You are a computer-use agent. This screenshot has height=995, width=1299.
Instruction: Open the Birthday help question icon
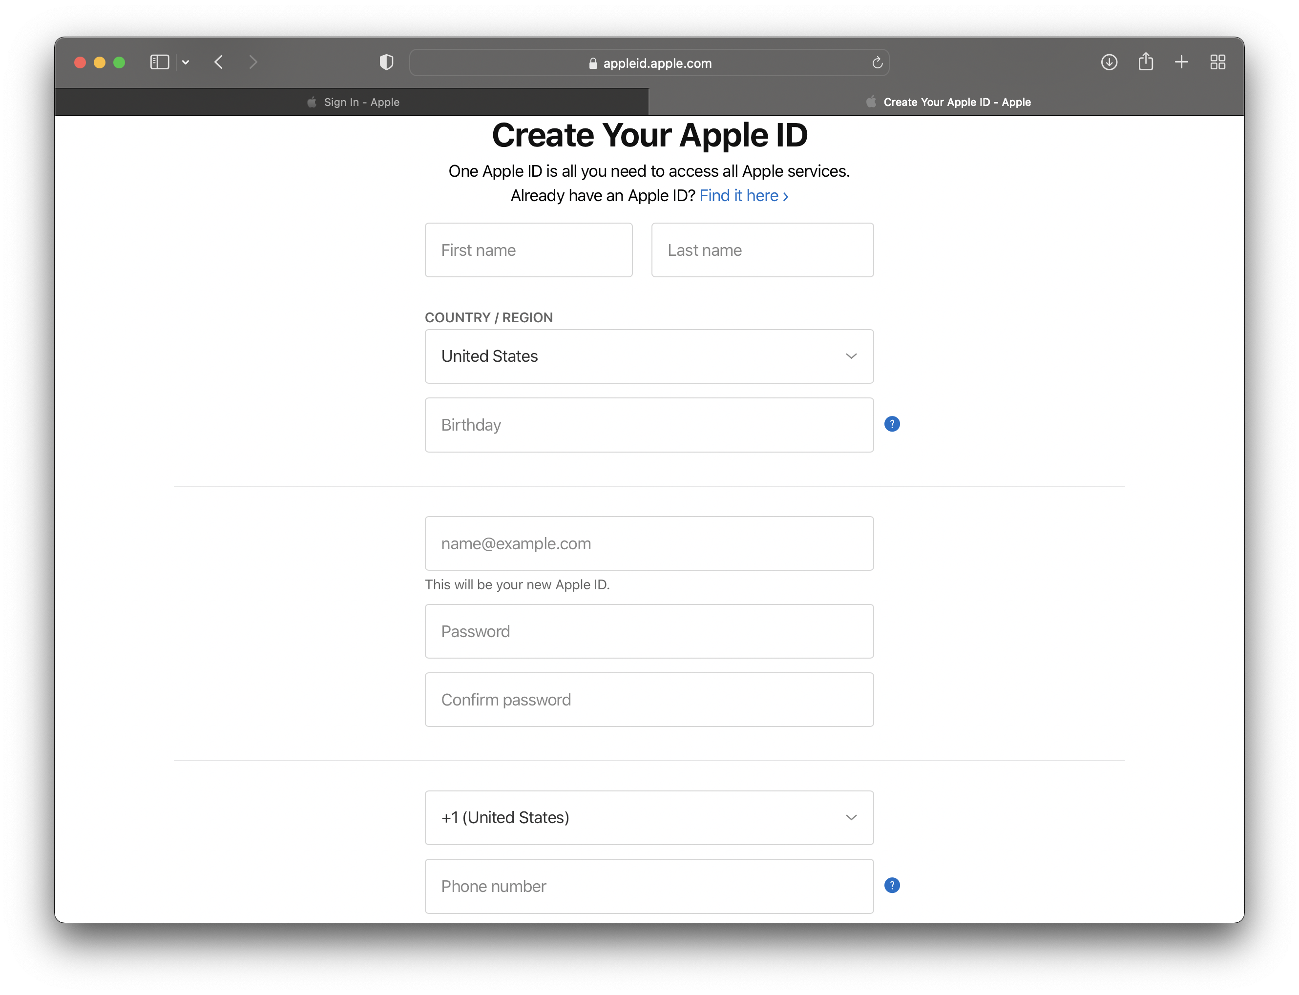pyautogui.click(x=891, y=424)
